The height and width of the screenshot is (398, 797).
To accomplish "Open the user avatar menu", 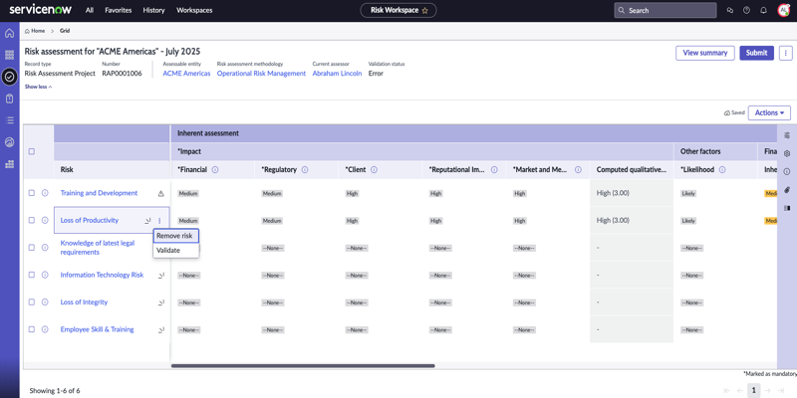I will coord(783,10).
